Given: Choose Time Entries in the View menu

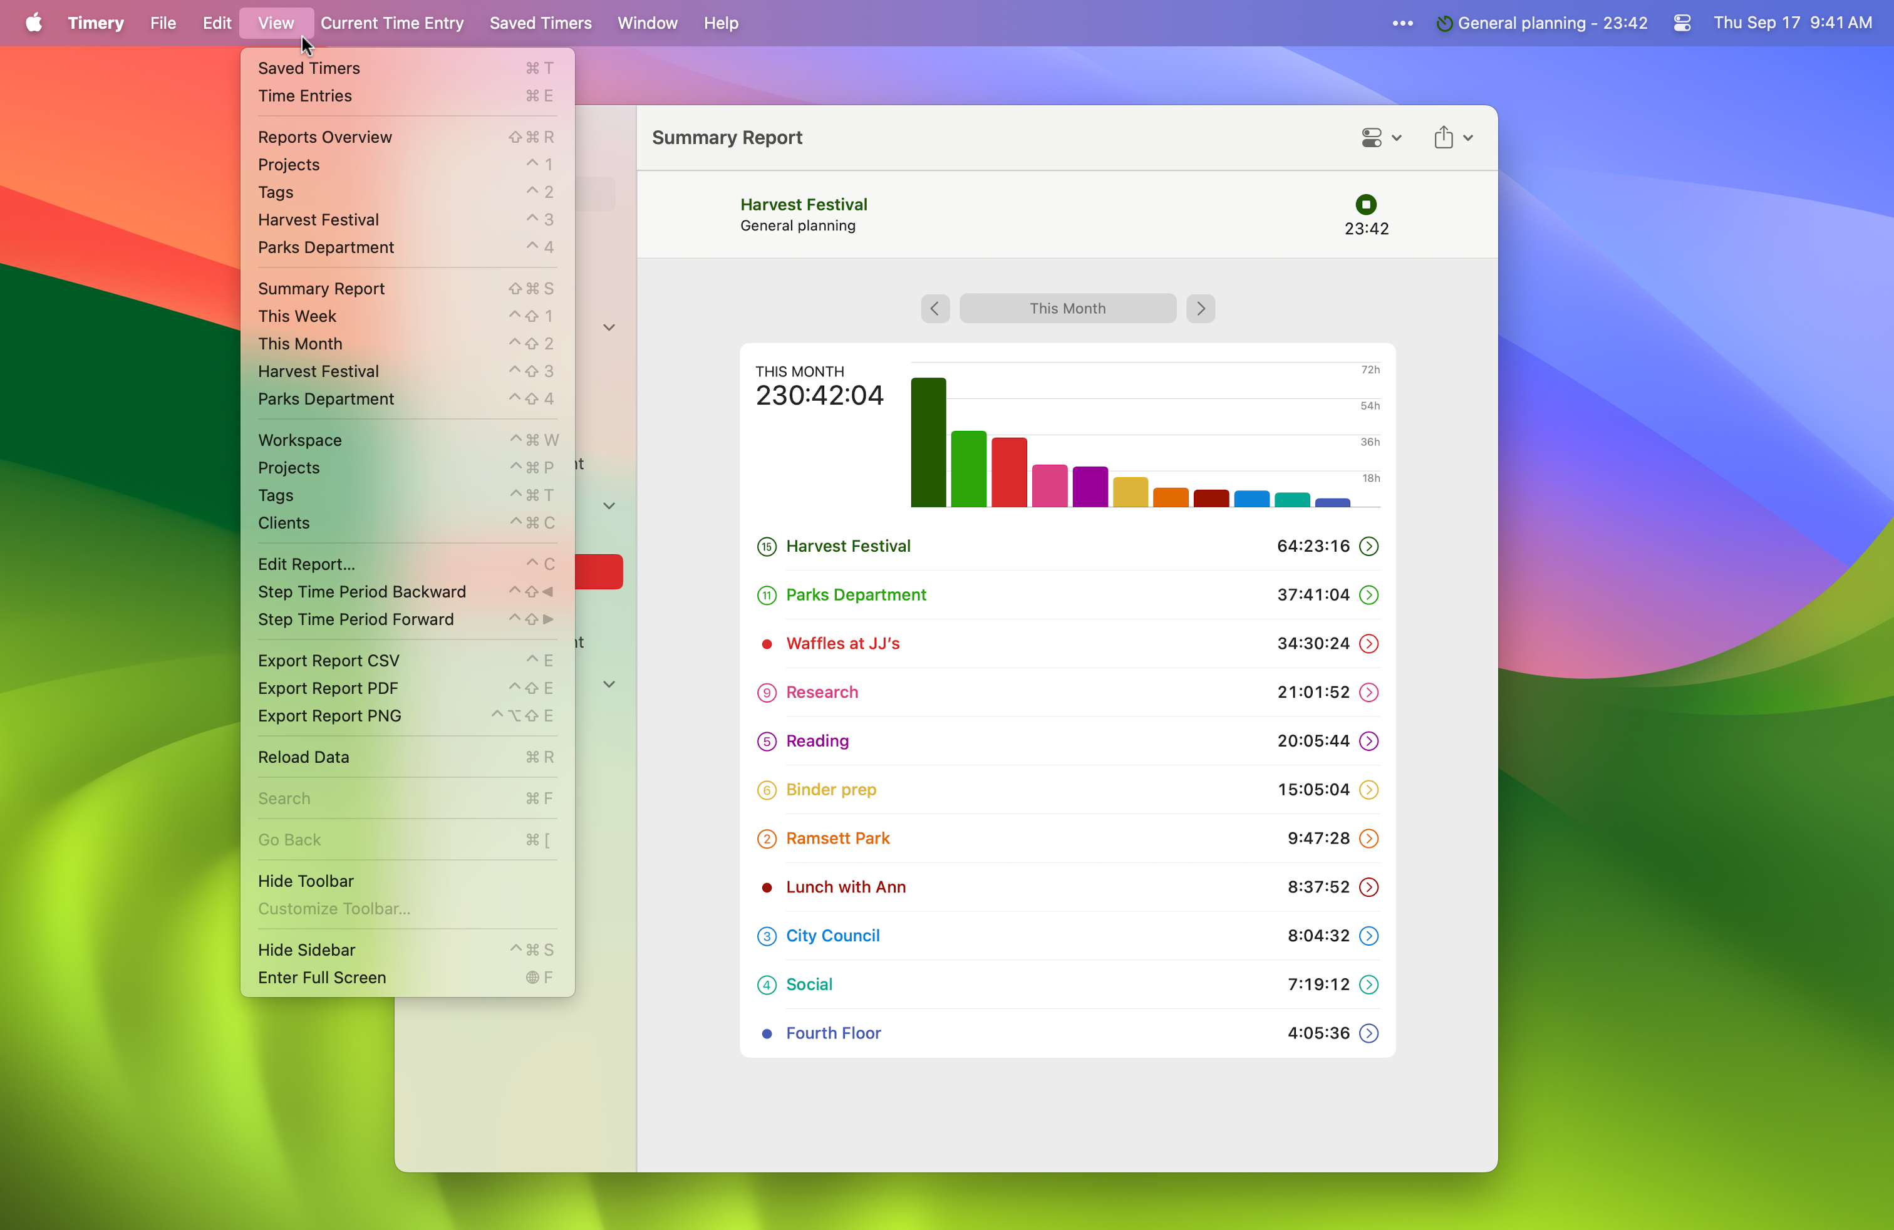Looking at the screenshot, I should [406, 95].
